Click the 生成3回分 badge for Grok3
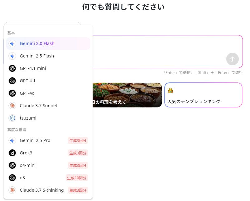 pyautogui.click(x=78, y=153)
